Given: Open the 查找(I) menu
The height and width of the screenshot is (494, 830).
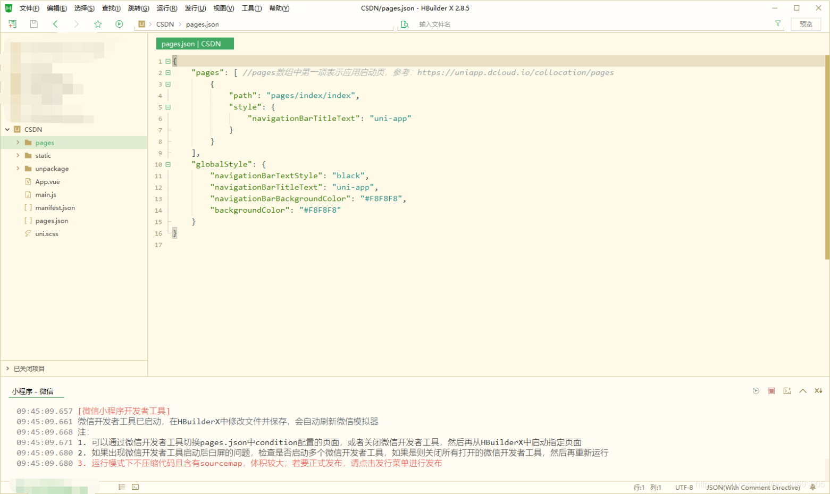Looking at the screenshot, I should (111, 8).
